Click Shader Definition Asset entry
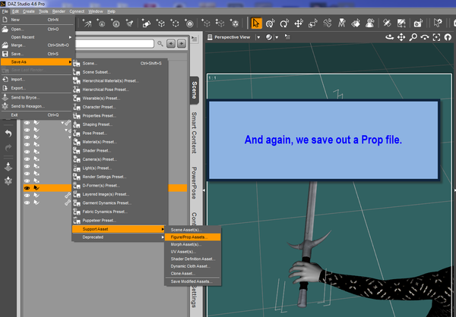456x317 pixels. [192, 259]
